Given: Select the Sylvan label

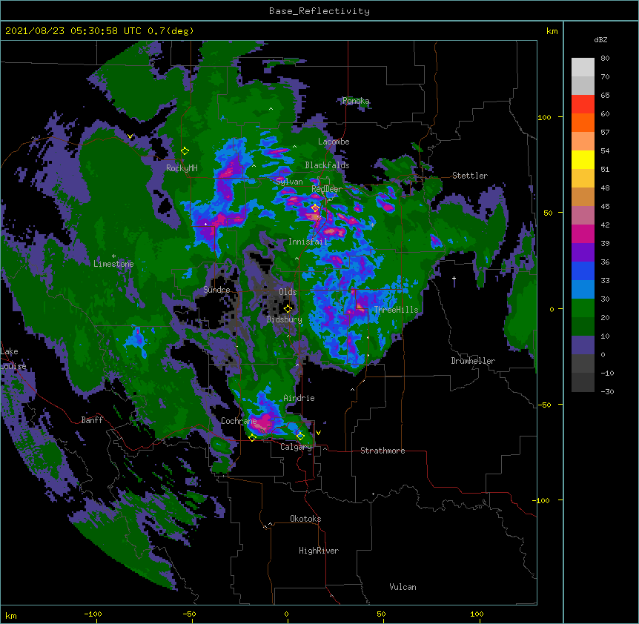Looking at the screenshot, I should (x=289, y=182).
